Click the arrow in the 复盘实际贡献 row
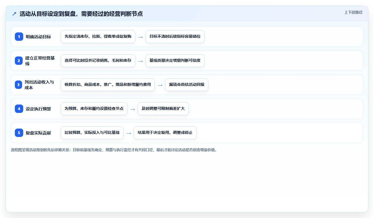Image resolution: width=374 pixels, height=218 pixels. [129, 133]
